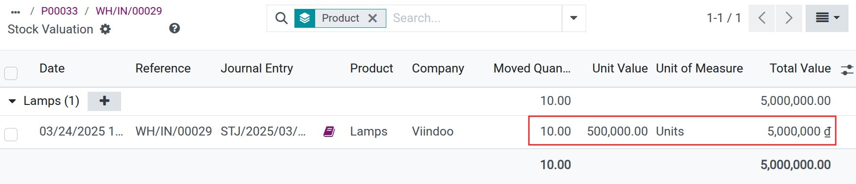Open the list view switcher dropdown

click(x=827, y=18)
